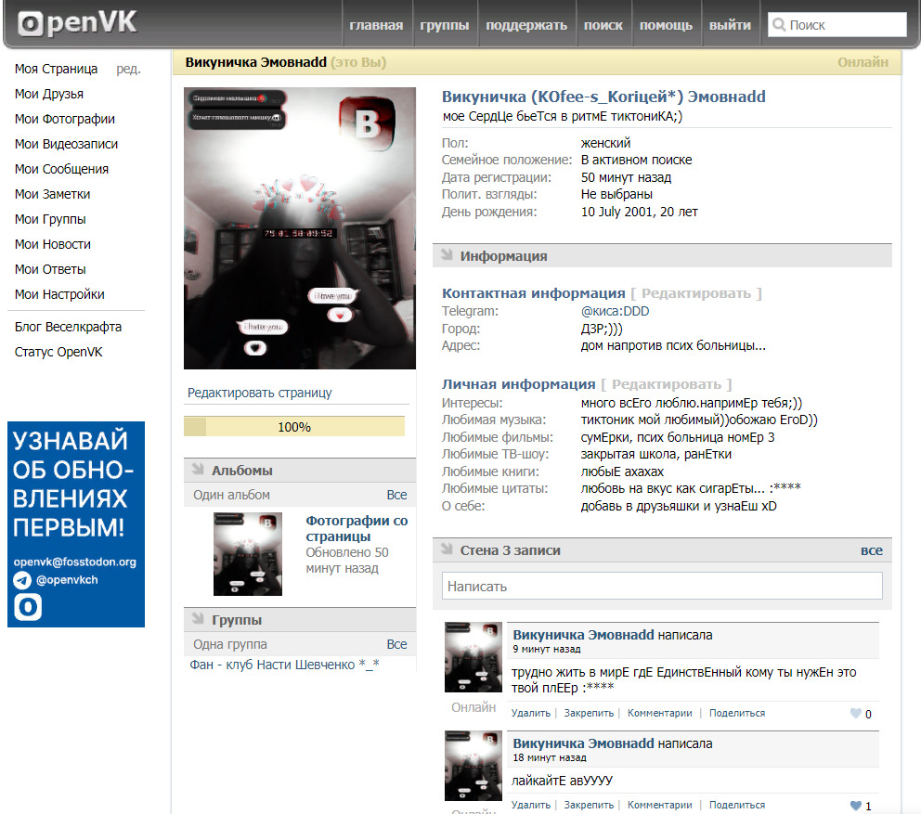Open Статус OpenVK link
This screenshot has height=814, width=921.
pyautogui.click(x=58, y=353)
